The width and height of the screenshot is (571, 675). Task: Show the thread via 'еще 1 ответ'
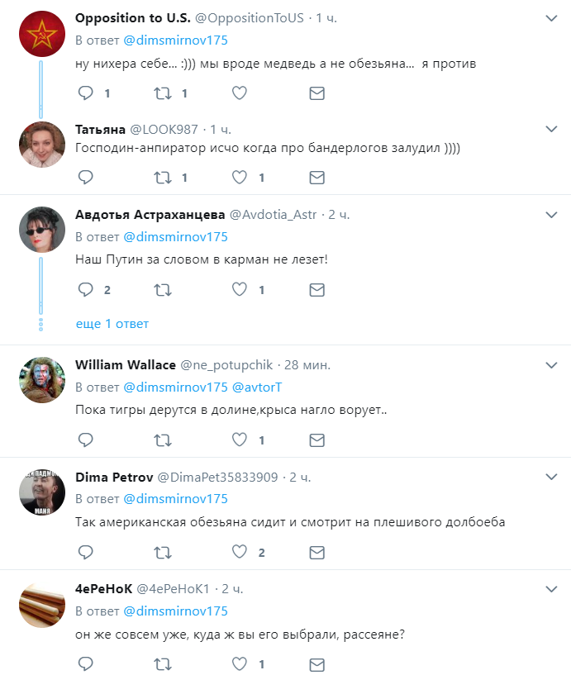point(112,323)
